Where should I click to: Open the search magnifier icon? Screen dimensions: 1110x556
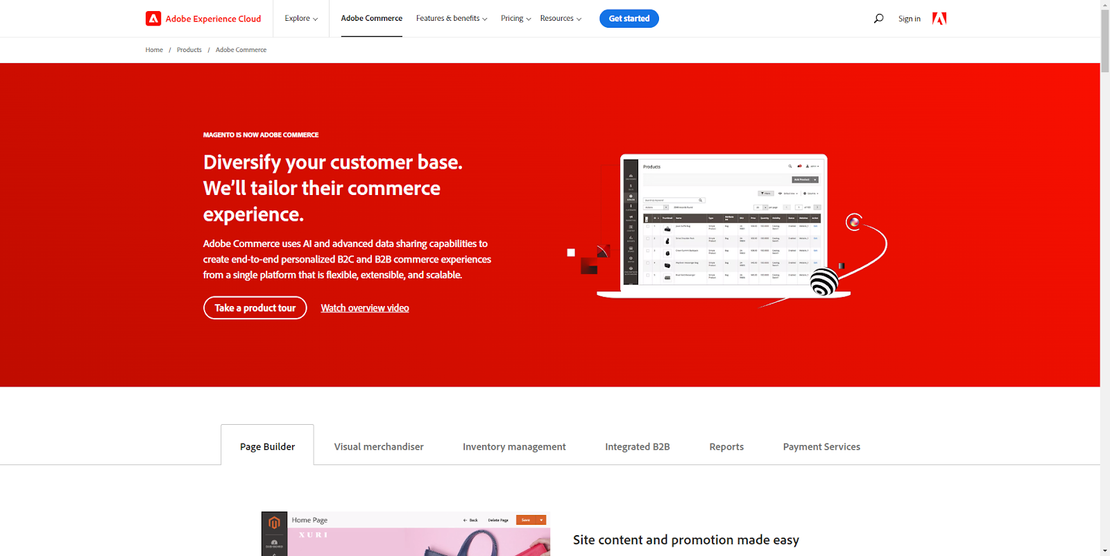pos(878,19)
